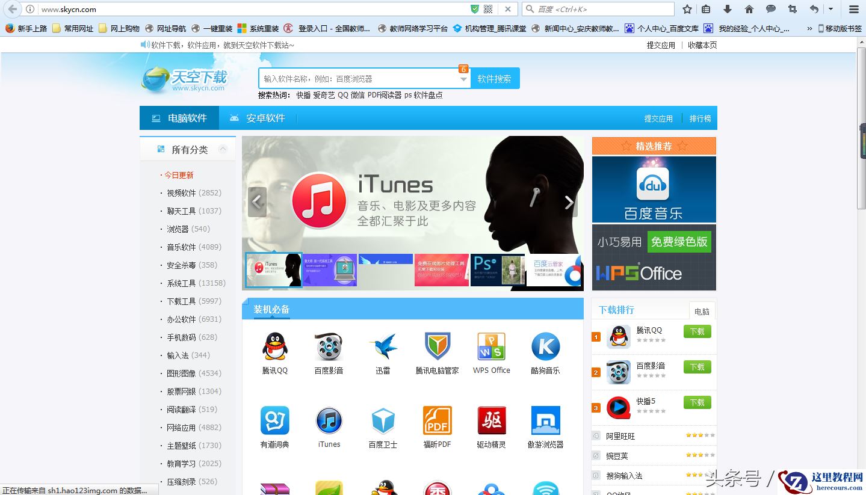
Task: Open the 有道词典 app icon
Action: point(275,420)
